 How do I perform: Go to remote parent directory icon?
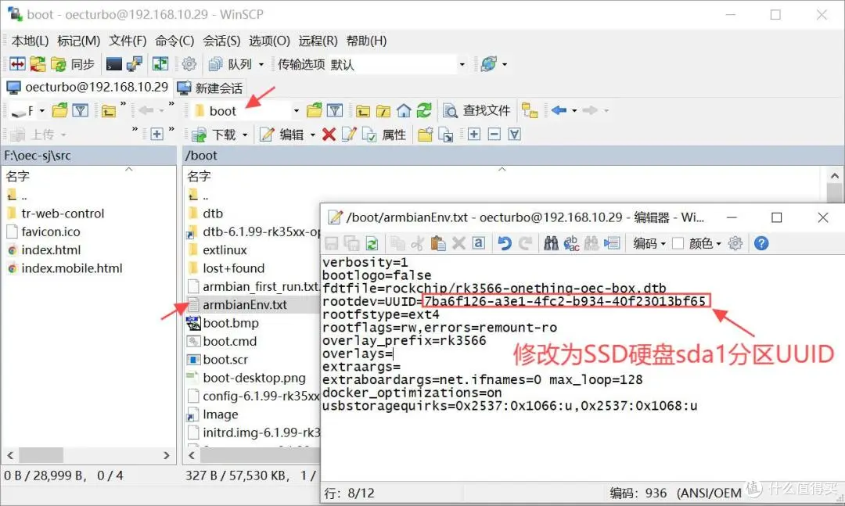[363, 110]
